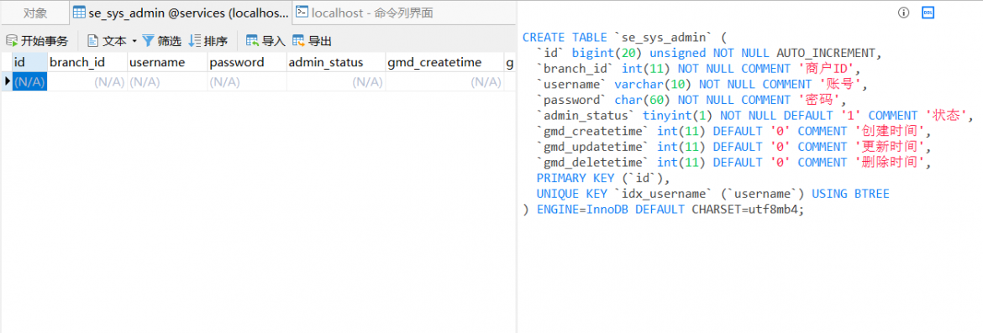Click the `password` char(60) DDL line

(x=691, y=100)
